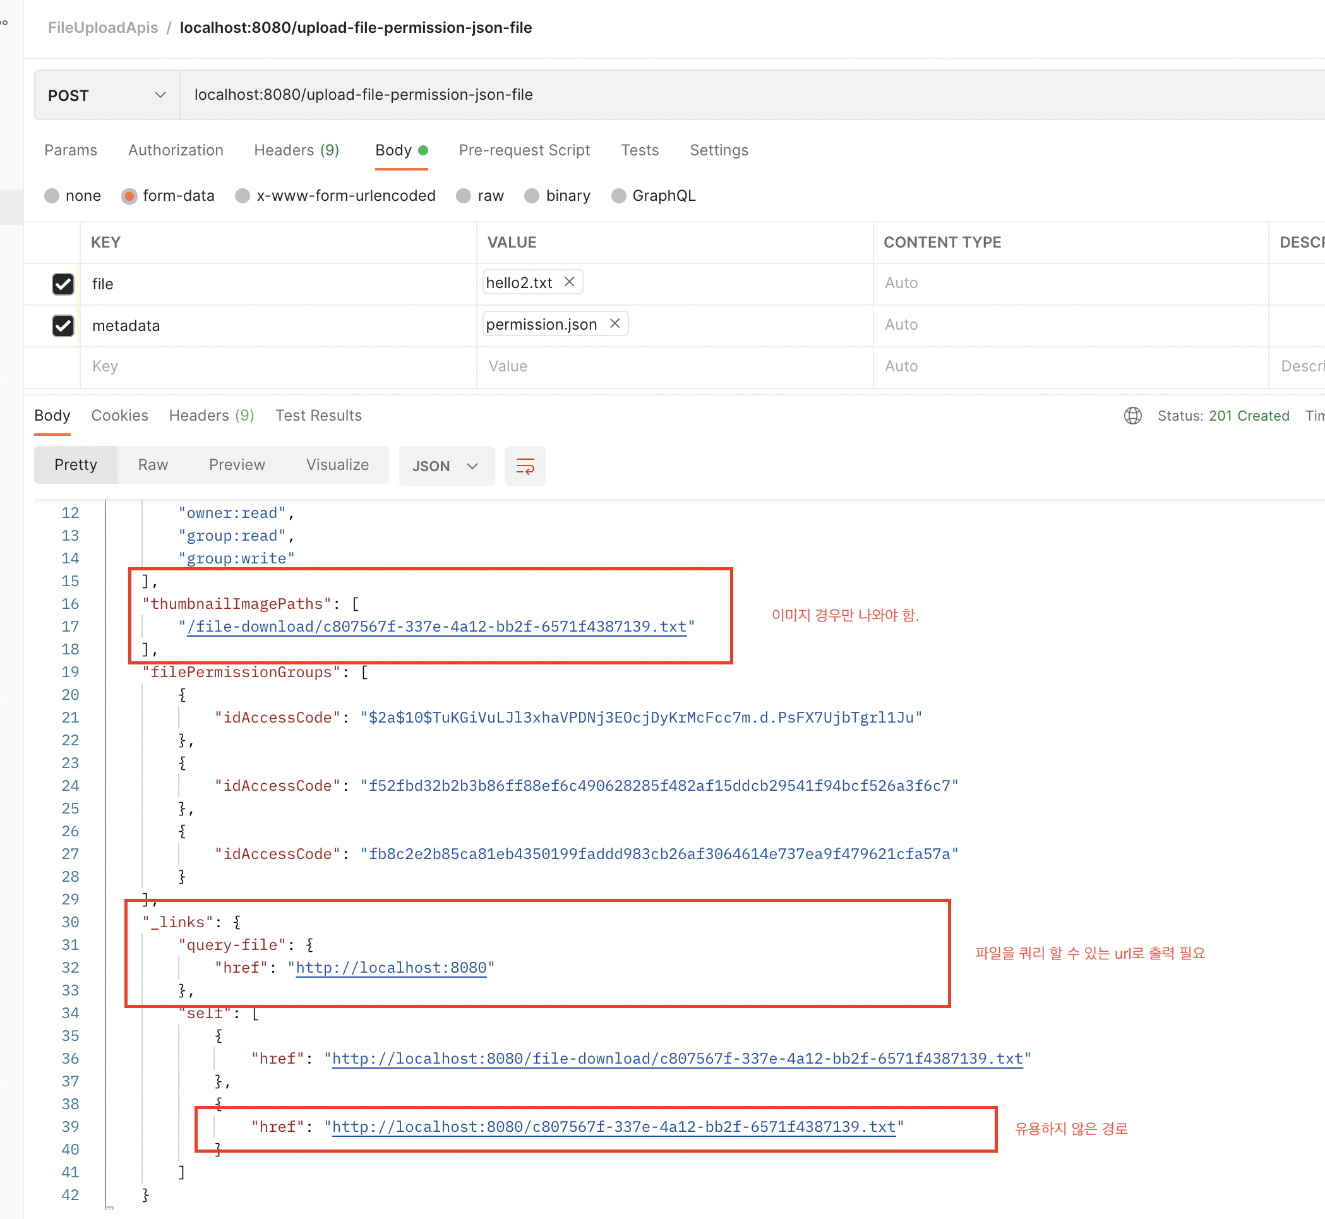Image resolution: width=1325 pixels, height=1219 pixels.
Task: Uncheck the file row checkbox
Action: click(x=63, y=284)
